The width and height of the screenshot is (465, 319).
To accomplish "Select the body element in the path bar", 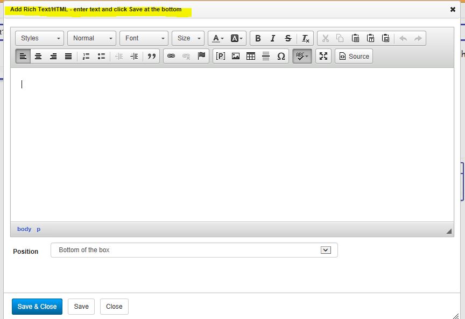I will click(24, 229).
